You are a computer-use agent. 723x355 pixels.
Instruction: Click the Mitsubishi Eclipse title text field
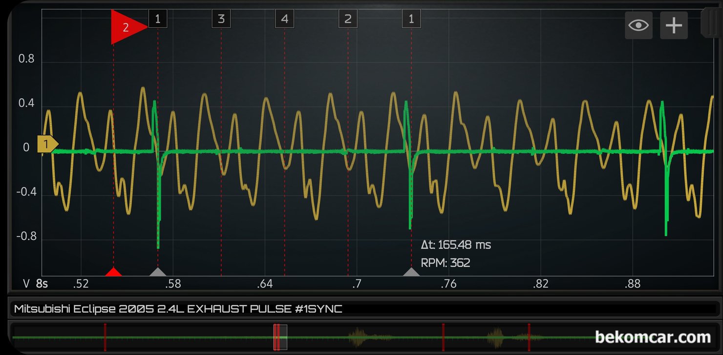(x=362, y=309)
